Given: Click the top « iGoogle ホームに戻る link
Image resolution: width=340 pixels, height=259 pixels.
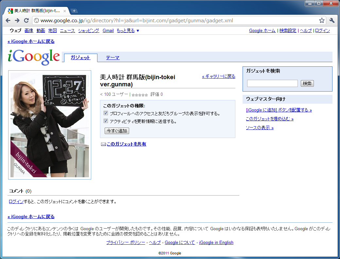Looking at the screenshot, I should pyautogui.click(x=31, y=42).
